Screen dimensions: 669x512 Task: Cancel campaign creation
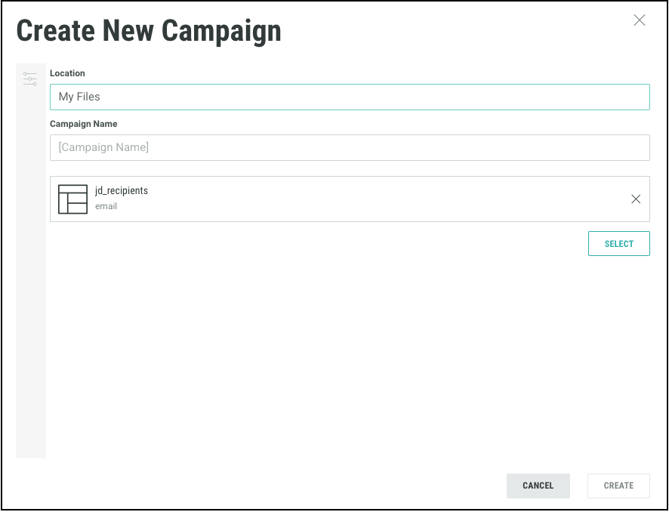tap(538, 486)
